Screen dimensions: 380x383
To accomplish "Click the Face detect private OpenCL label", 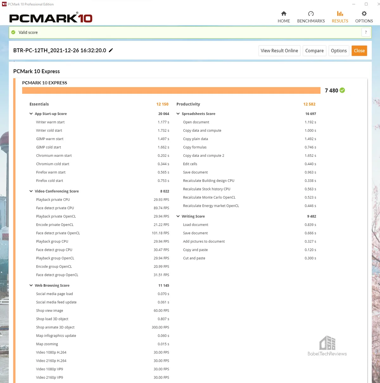I will [x=58, y=233].
